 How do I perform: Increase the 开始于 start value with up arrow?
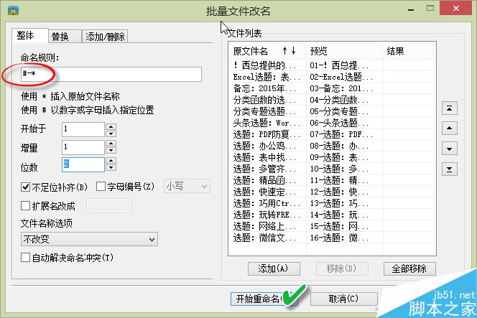coord(111,126)
